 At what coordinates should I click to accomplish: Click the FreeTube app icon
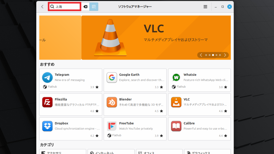click(112, 126)
